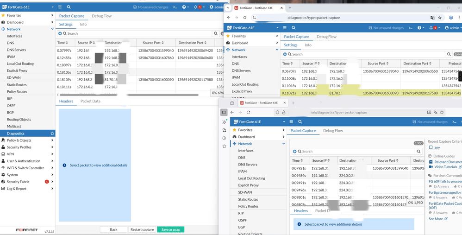Check the 'any' recent capture criteria box

(431, 147)
